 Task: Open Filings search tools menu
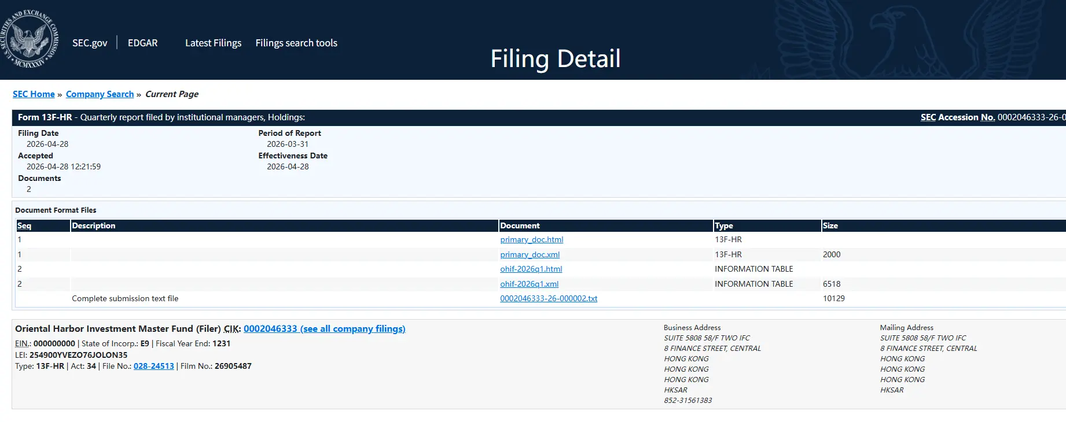click(x=296, y=43)
